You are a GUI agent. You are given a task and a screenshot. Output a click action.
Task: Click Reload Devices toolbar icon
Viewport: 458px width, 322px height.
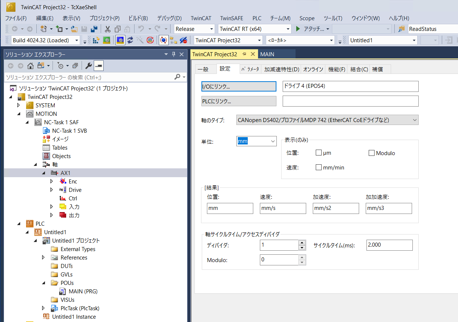click(x=130, y=40)
